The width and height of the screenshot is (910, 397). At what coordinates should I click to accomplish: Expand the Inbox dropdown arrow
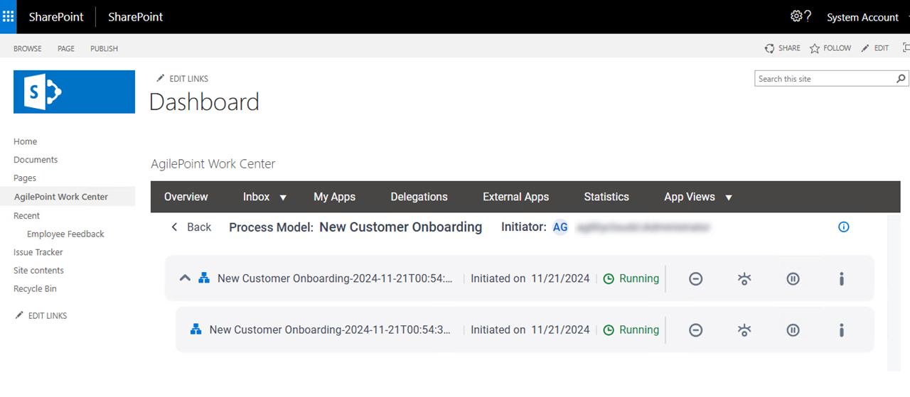click(x=283, y=197)
